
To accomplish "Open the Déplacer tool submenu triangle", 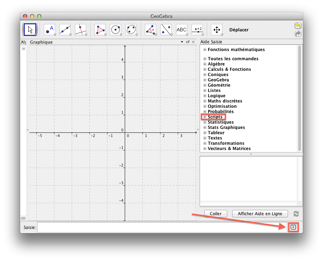I will (35, 35).
